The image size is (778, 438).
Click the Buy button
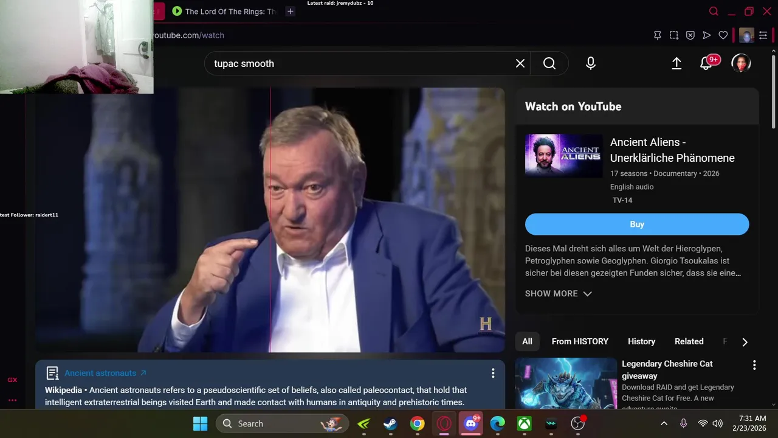[x=637, y=224]
